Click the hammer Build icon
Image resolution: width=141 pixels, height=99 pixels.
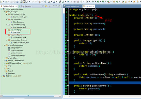pyautogui.click(x=27, y=2)
